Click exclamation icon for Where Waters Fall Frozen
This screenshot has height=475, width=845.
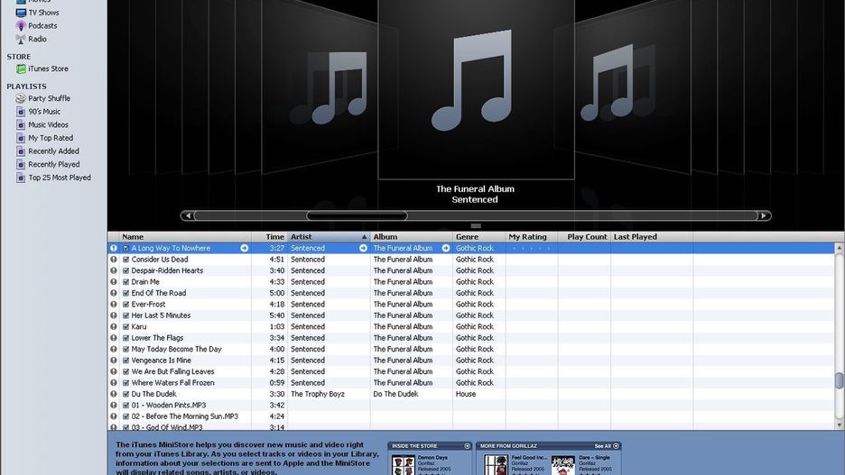[114, 382]
